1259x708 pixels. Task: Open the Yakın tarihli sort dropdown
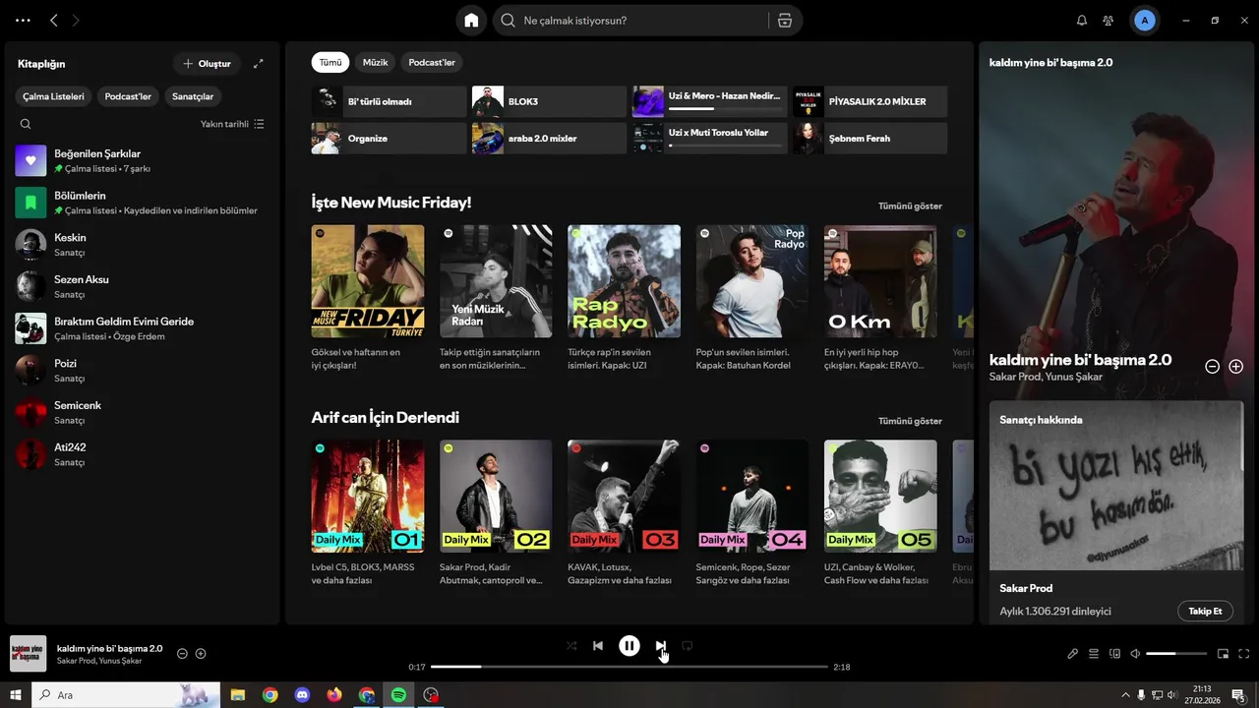point(232,124)
